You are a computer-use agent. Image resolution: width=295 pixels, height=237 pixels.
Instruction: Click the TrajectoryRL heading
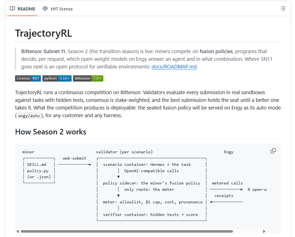pyautogui.click(x=43, y=33)
